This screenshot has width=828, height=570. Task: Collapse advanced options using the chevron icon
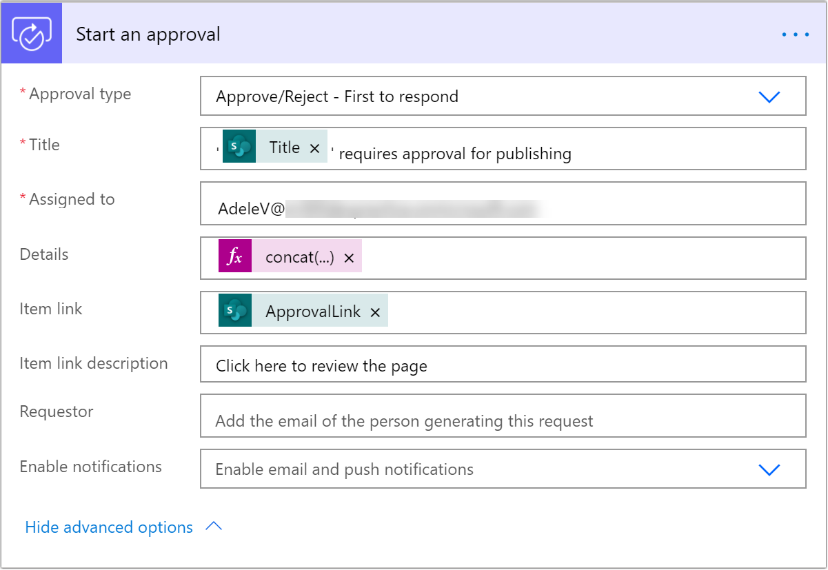(214, 526)
